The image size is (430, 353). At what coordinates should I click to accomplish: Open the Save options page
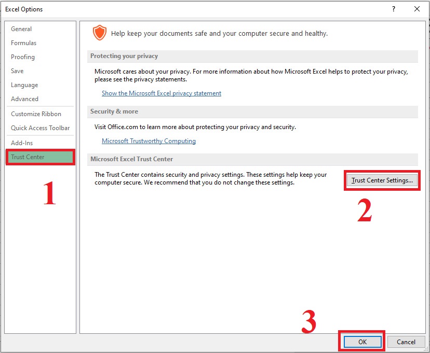pos(17,71)
